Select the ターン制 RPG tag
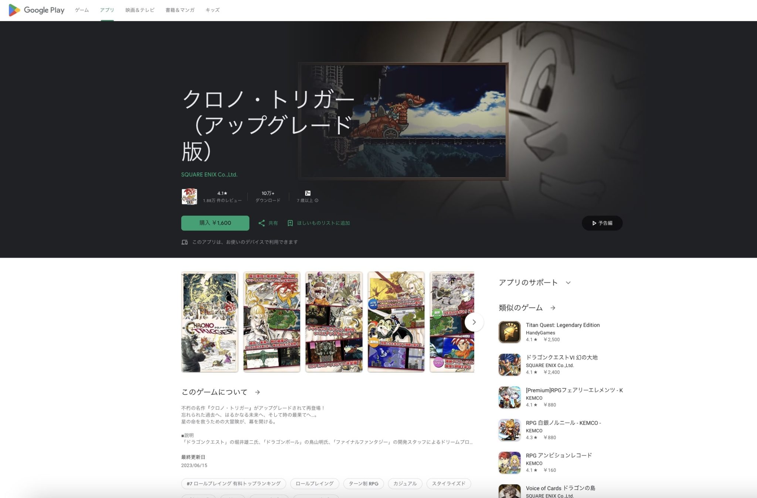Screen dimensions: 757x498 point(363,484)
